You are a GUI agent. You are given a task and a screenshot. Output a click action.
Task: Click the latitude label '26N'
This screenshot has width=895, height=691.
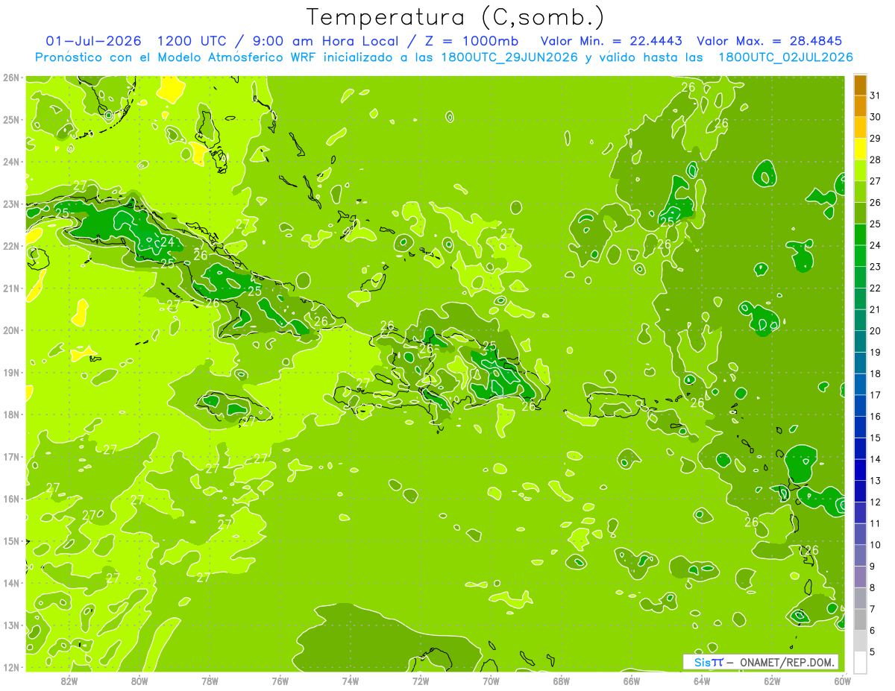point(11,78)
